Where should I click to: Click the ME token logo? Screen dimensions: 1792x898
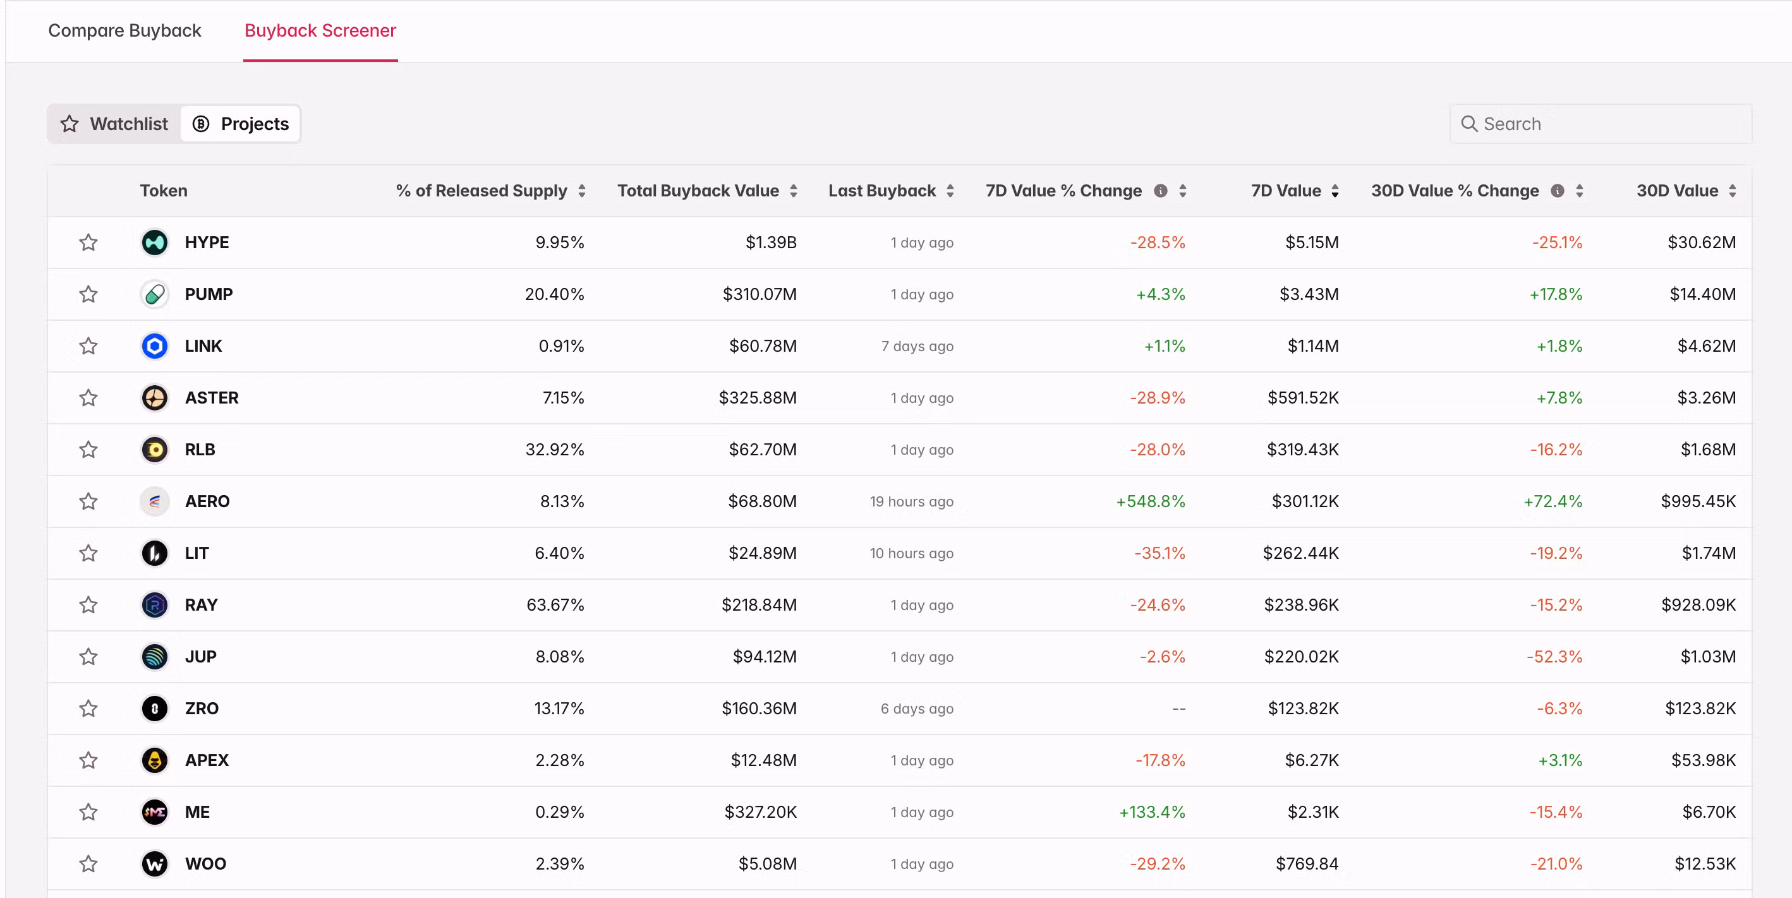click(154, 812)
